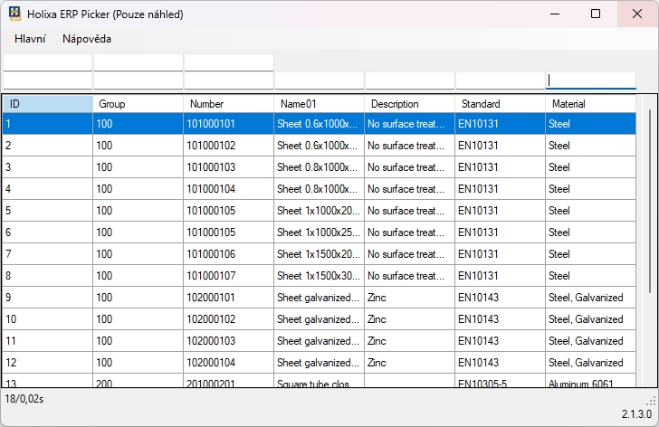Focus the Material filter input field

pyautogui.click(x=590, y=81)
